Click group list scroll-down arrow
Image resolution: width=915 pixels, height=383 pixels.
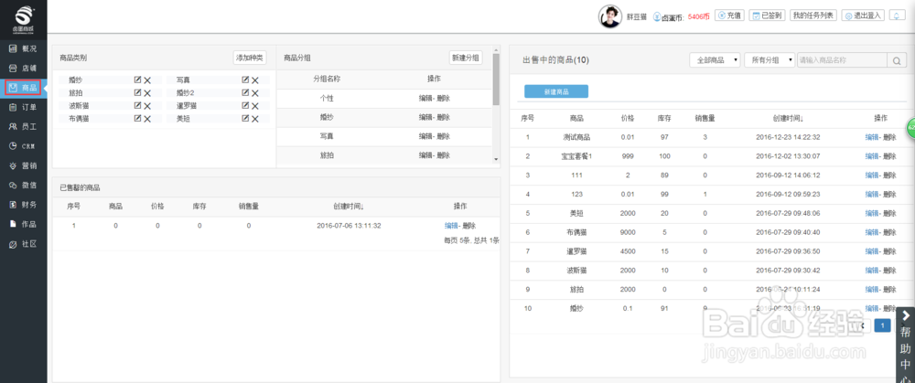click(x=496, y=159)
